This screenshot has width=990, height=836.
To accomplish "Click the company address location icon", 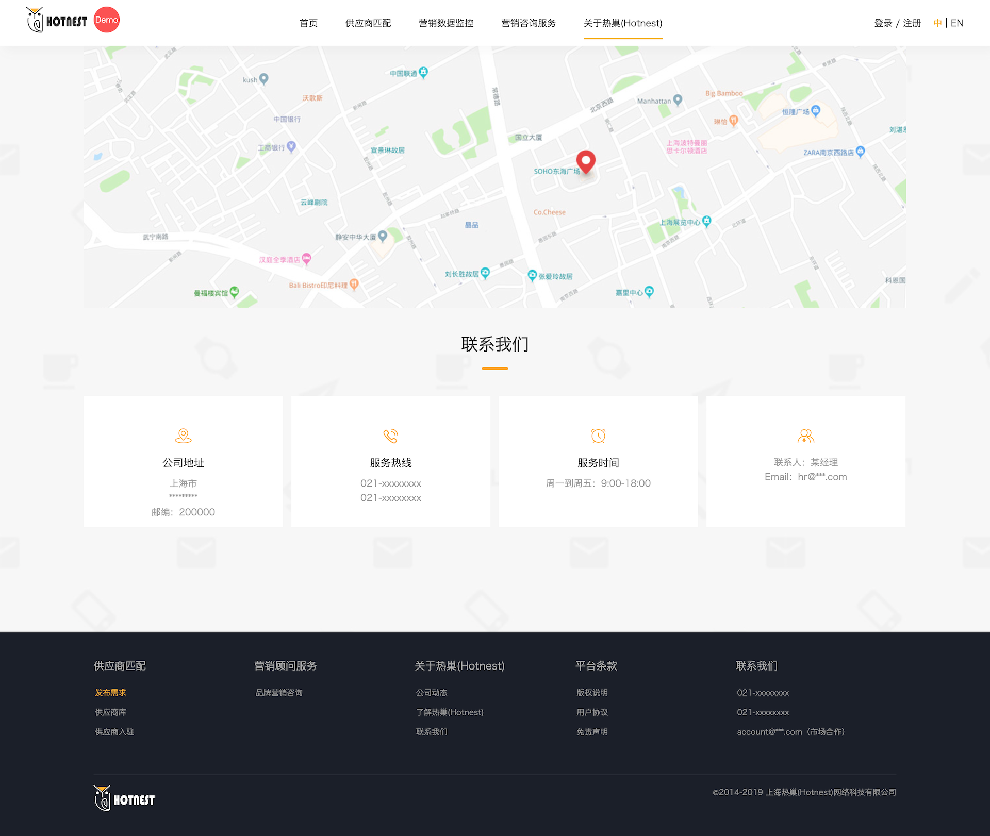I will (183, 436).
